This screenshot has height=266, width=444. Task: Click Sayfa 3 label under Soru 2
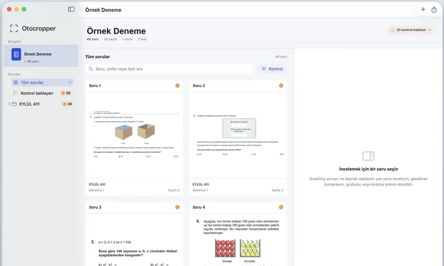tap(277, 190)
